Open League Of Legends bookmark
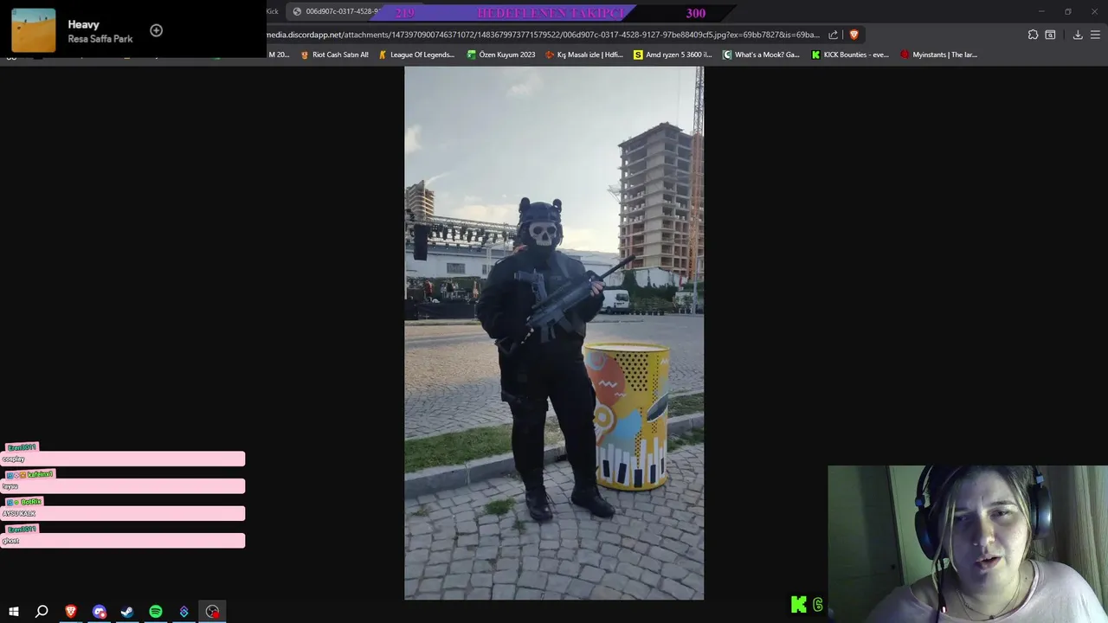This screenshot has width=1108, height=623. pyautogui.click(x=416, y=55)
